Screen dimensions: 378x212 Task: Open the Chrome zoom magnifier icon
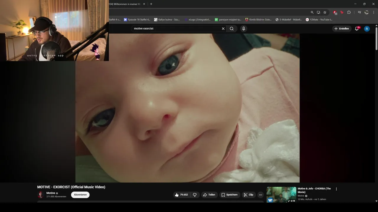tap(312, 12)
